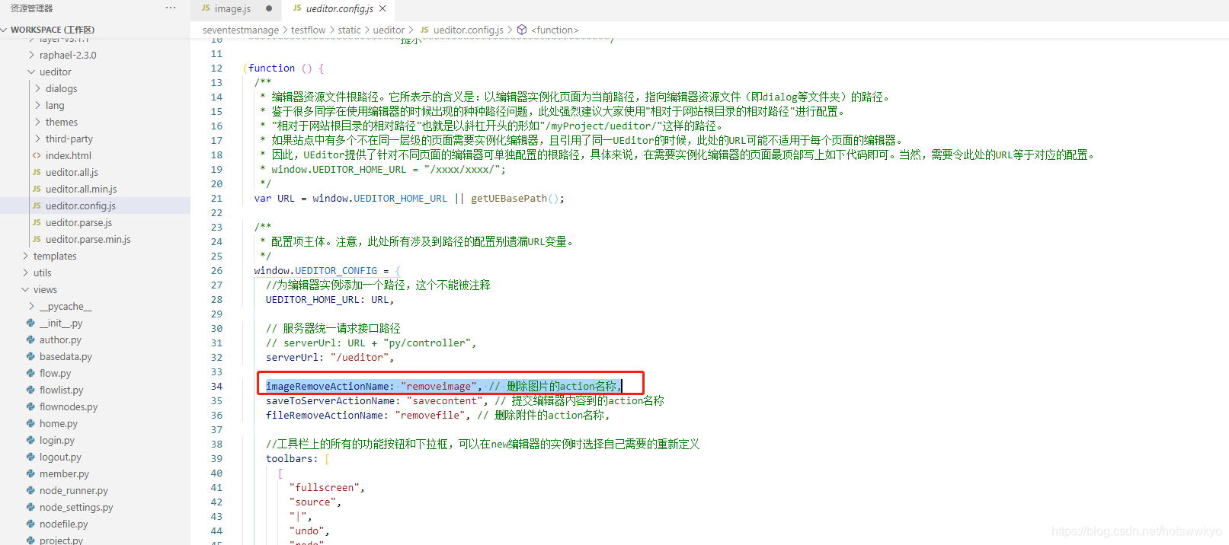Open __init__.py file
Image resolution: width=1229 pixels, height=545 pixels.
61,323
